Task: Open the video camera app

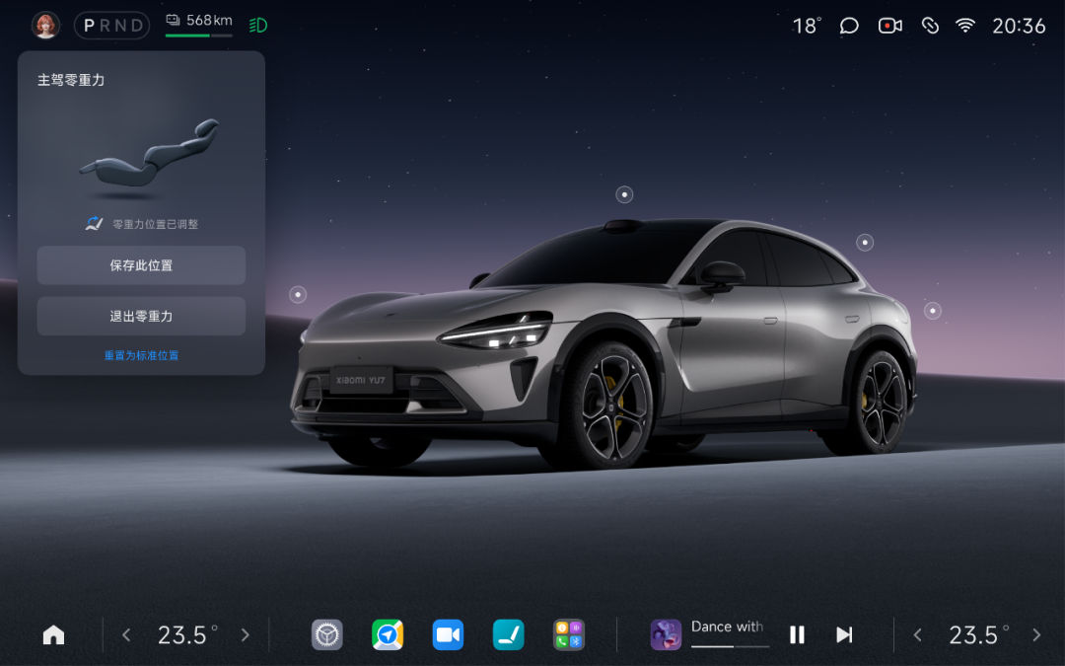Action: point(448,634)
